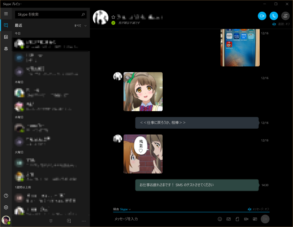Open the contacts sidebar icon

click(x=6, y=37)
